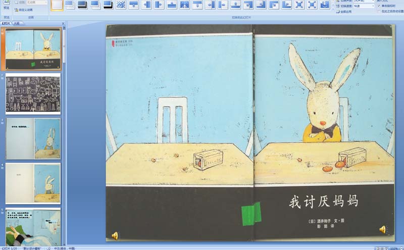
Task: Toggle the 单击鼠标时 checkbox
Action: point(379,6)
